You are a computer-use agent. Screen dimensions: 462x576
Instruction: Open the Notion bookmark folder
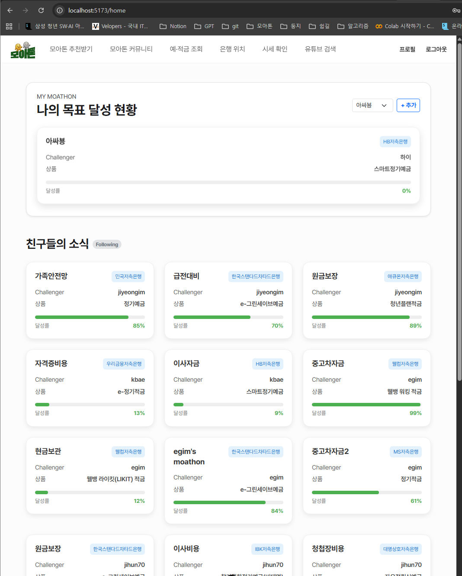coord(173,26)
